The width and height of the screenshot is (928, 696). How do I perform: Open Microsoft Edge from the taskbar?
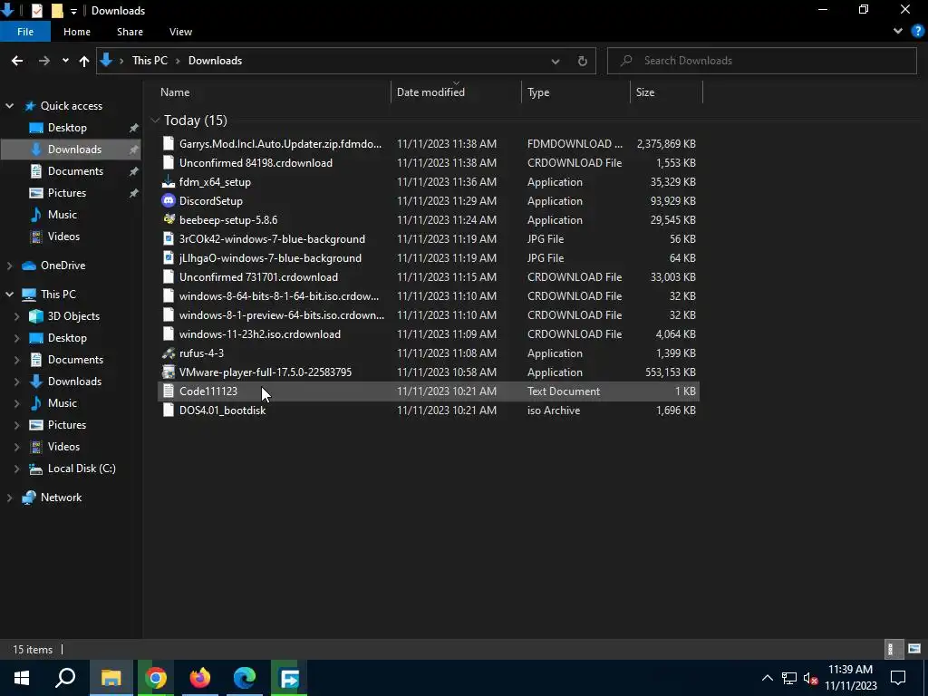tap(245, 678)
